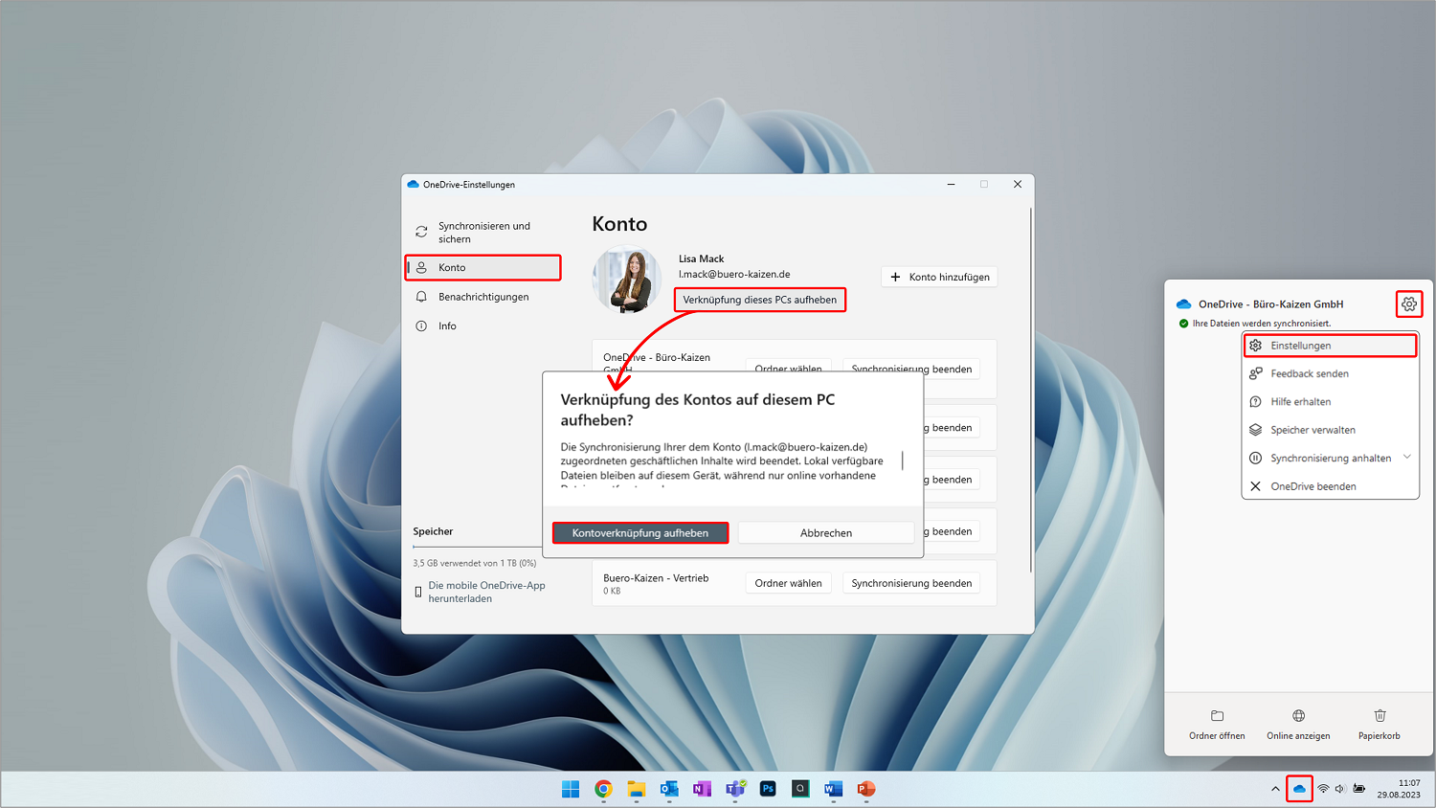Click the Wi-Fi network tray icon
Screen dimensions: 1436x808
[1323, 789]
